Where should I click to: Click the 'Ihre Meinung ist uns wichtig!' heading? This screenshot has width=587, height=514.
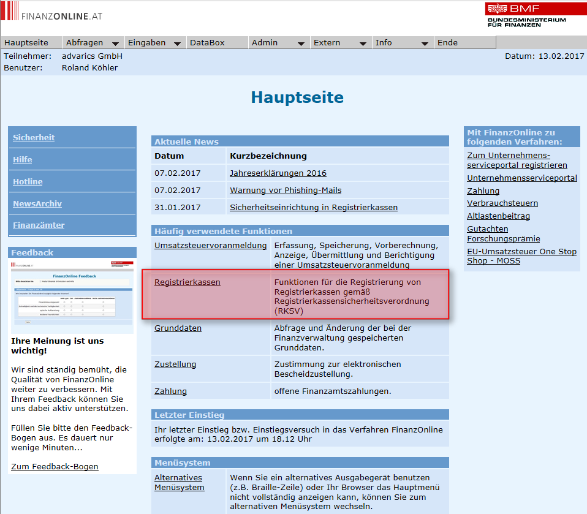tap(58, 346)
